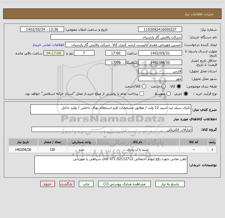
Task: Click the اطلاعات کالاهای مورد نیاز heading
Action: point(195,119)
